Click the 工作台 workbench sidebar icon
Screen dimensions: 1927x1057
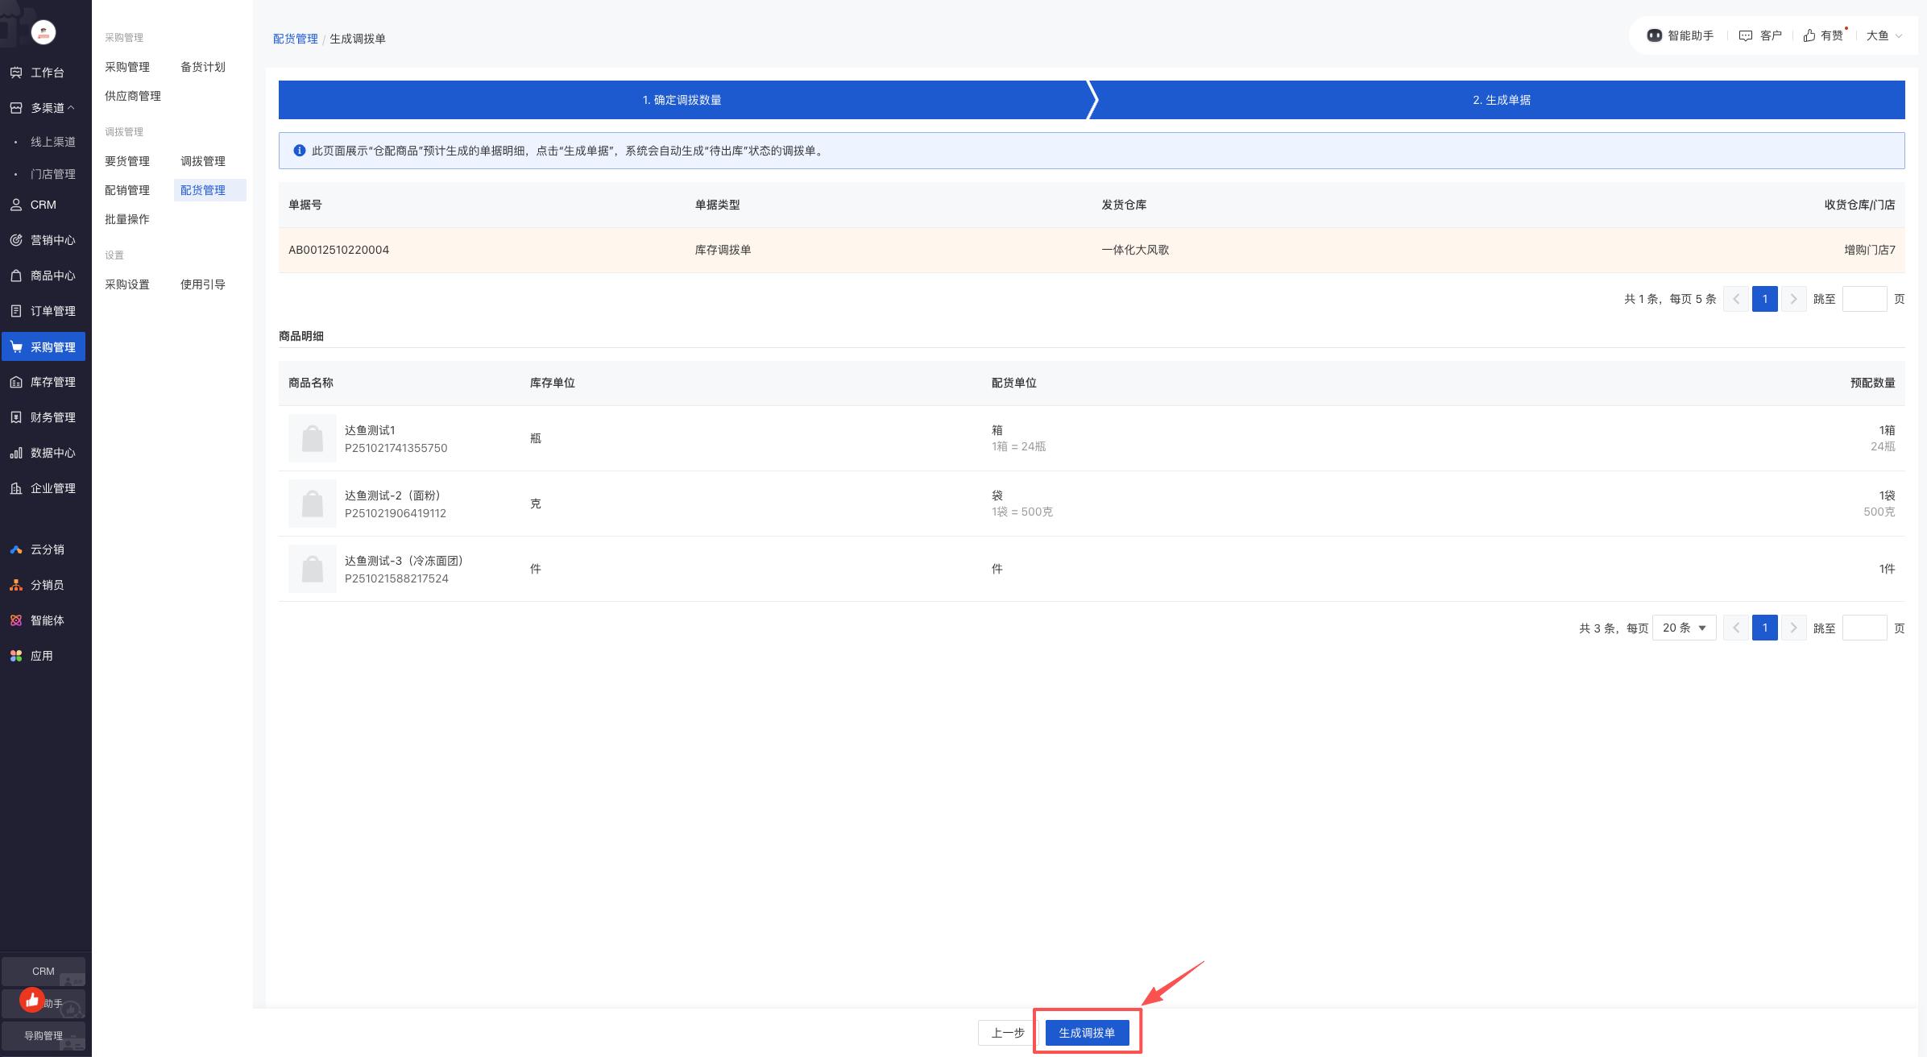click(x=16, y=73)
